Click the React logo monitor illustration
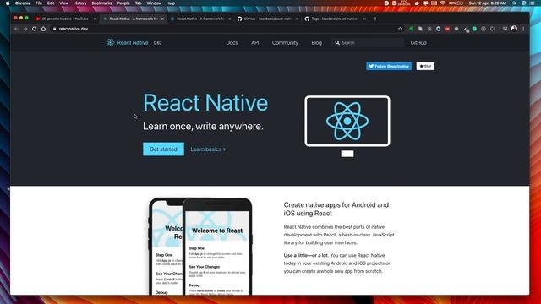 [347, 126]
